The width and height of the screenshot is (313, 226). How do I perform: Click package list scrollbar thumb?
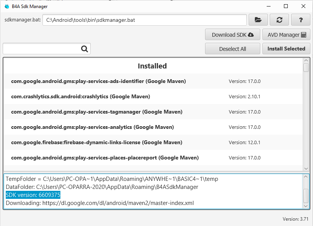pyautogui.click(x=306, y=67)
